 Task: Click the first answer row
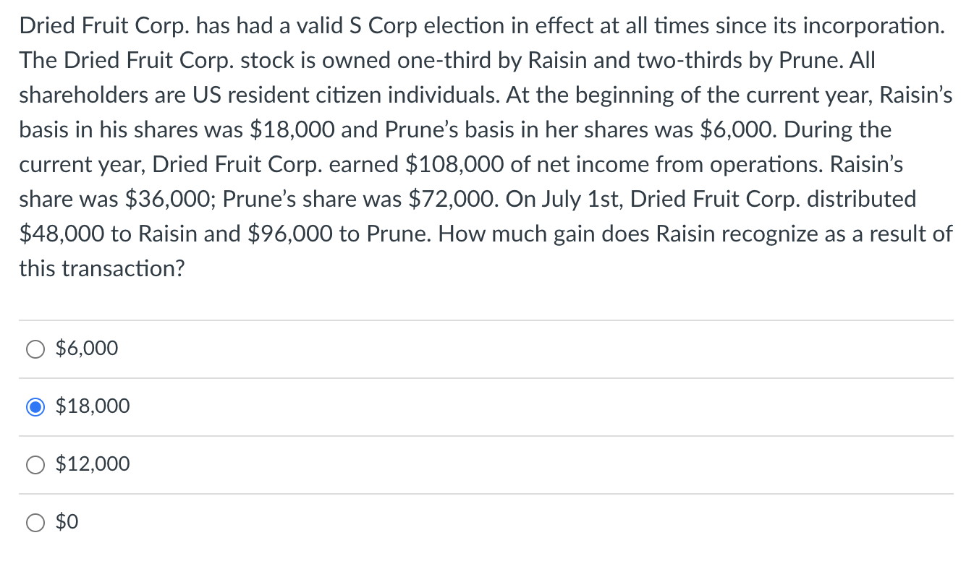(289, 348)
